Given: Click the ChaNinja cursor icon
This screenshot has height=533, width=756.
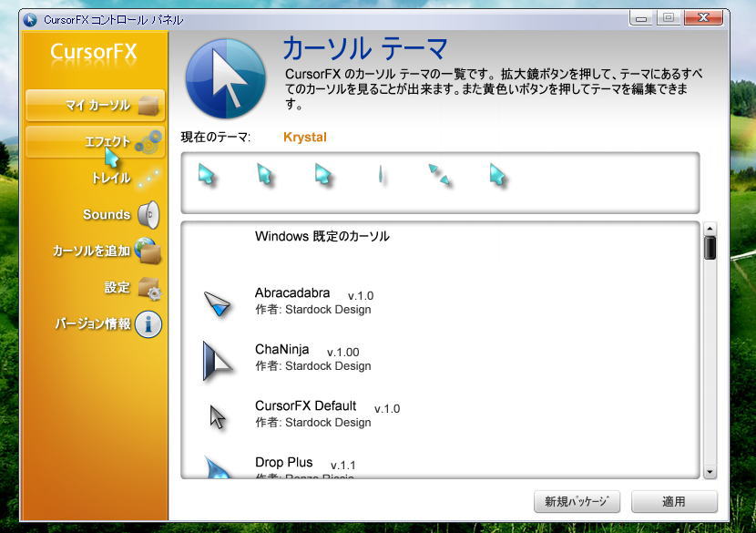Looking at the screenshot, I should 217,361.
